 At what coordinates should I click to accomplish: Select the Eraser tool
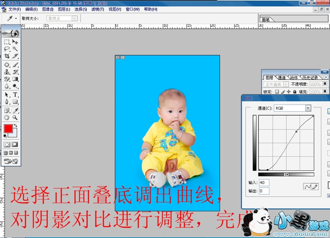click(x=7, y=79)
